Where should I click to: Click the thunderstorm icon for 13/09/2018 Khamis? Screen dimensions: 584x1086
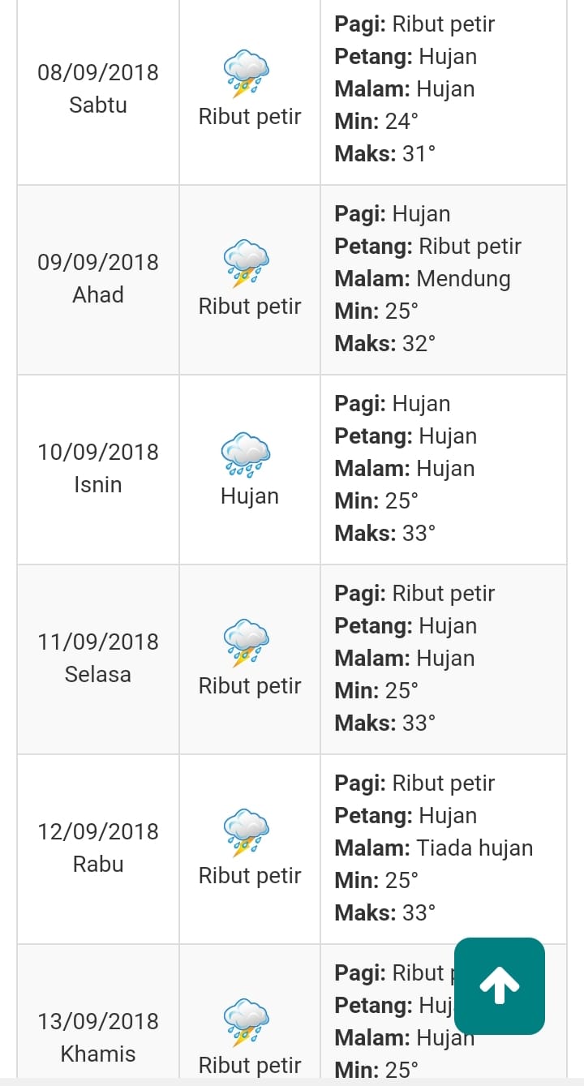point(247,1023)
